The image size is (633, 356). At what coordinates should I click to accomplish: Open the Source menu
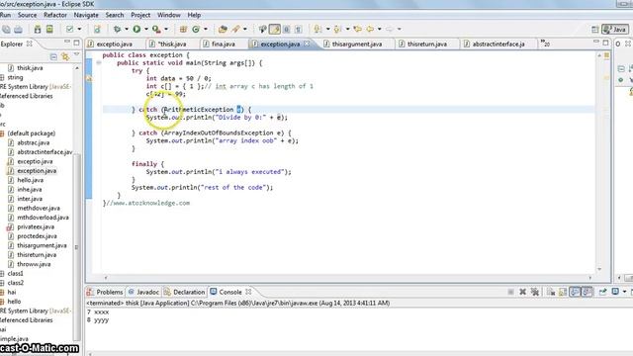(27, 15)
